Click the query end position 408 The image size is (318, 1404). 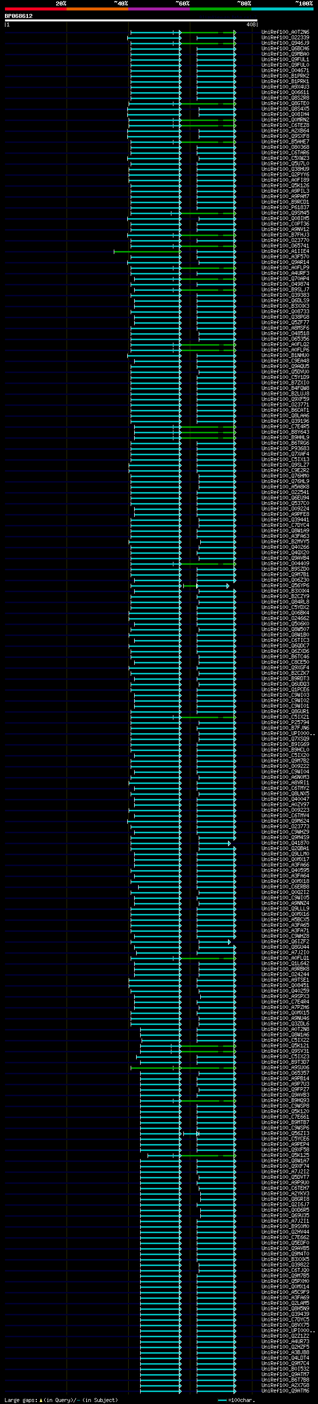(250, 24)
